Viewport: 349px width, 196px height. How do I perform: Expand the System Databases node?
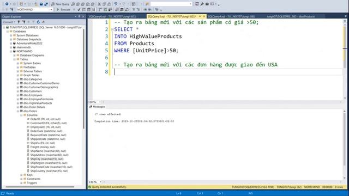[x=11, y=35]
